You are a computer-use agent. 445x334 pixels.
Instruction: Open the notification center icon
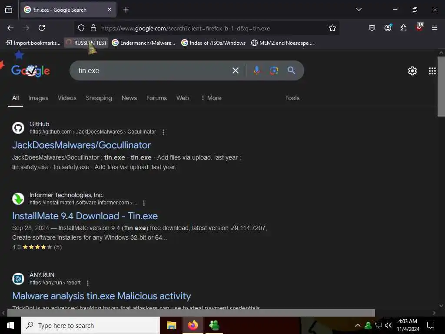click(x=431, y=325)
